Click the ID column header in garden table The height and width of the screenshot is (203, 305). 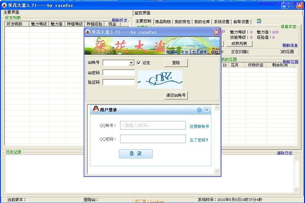pos(225,65)
